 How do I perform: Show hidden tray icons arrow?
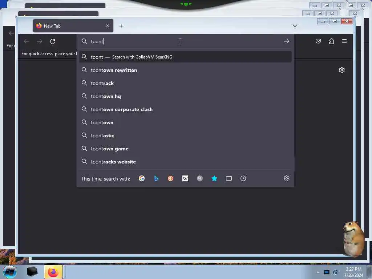pos(318,272)
